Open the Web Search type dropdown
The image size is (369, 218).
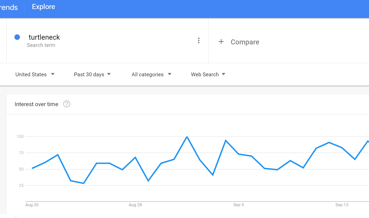208,75
